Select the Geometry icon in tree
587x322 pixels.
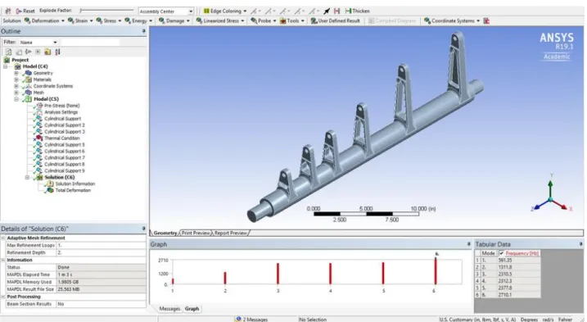click(x=28, y=73)
